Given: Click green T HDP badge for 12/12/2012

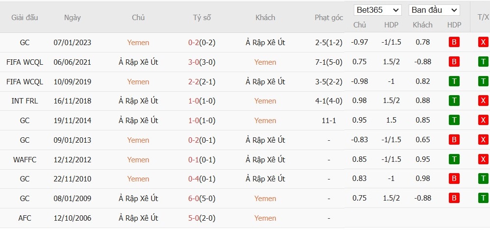Looking at the screenshot, I should [454, 159].
